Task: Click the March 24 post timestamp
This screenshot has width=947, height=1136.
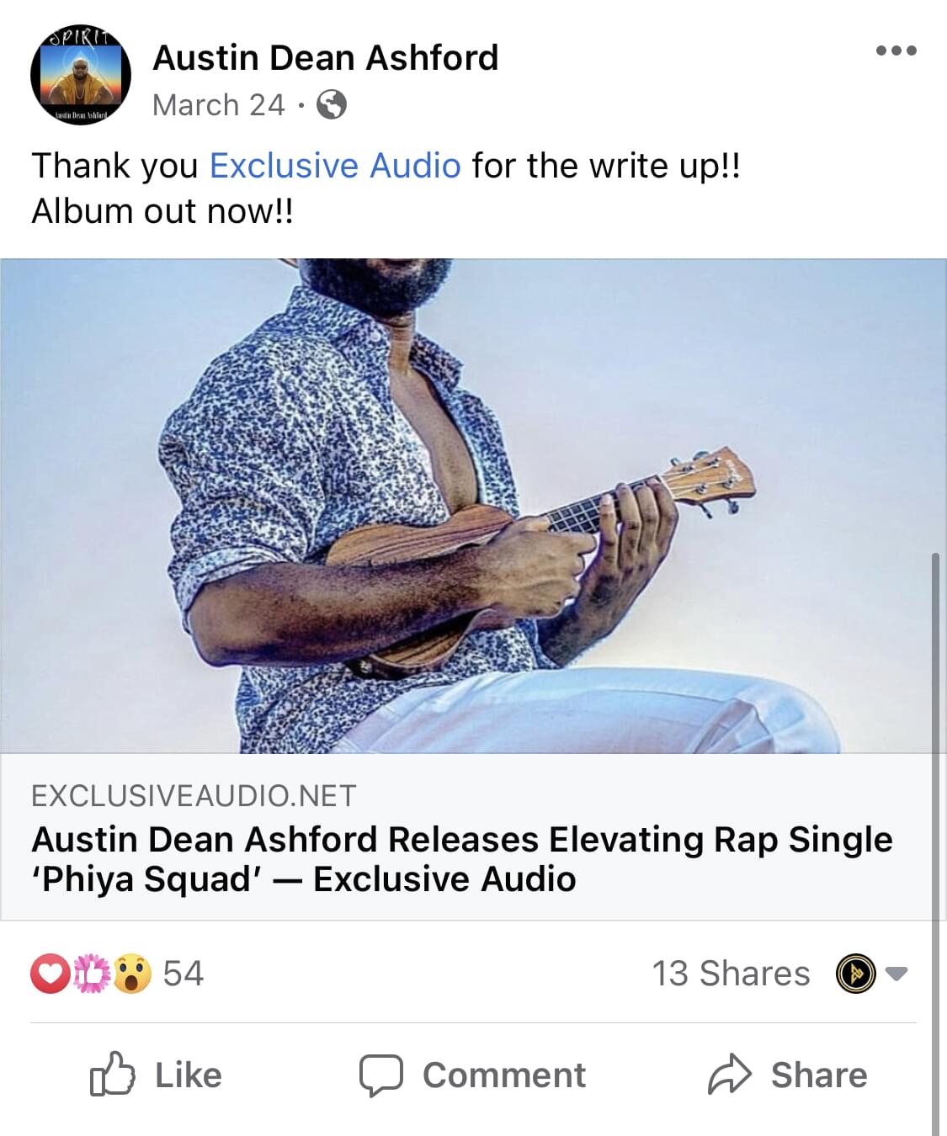Action: point(219,105)
